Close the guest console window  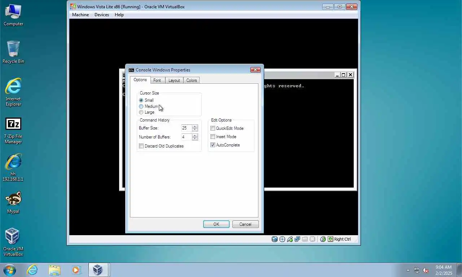click(350, 75)
